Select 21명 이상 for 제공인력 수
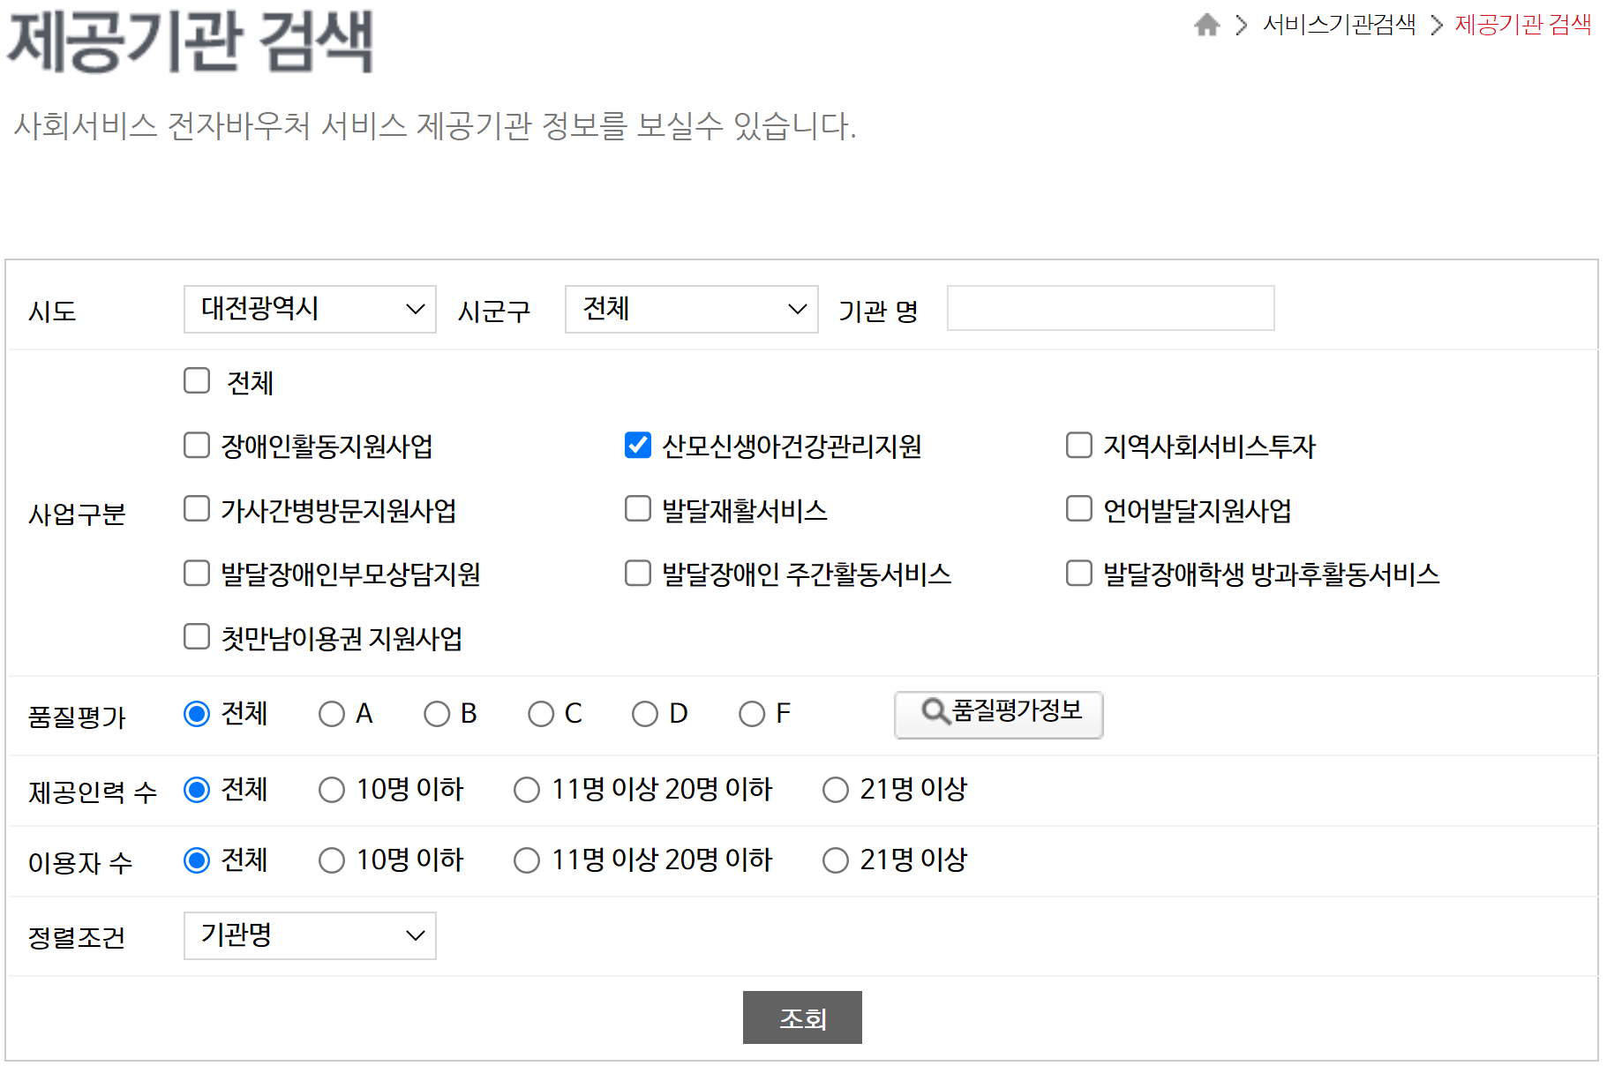Viewport: 1607px width, 1066px height. tap(836, 789)
